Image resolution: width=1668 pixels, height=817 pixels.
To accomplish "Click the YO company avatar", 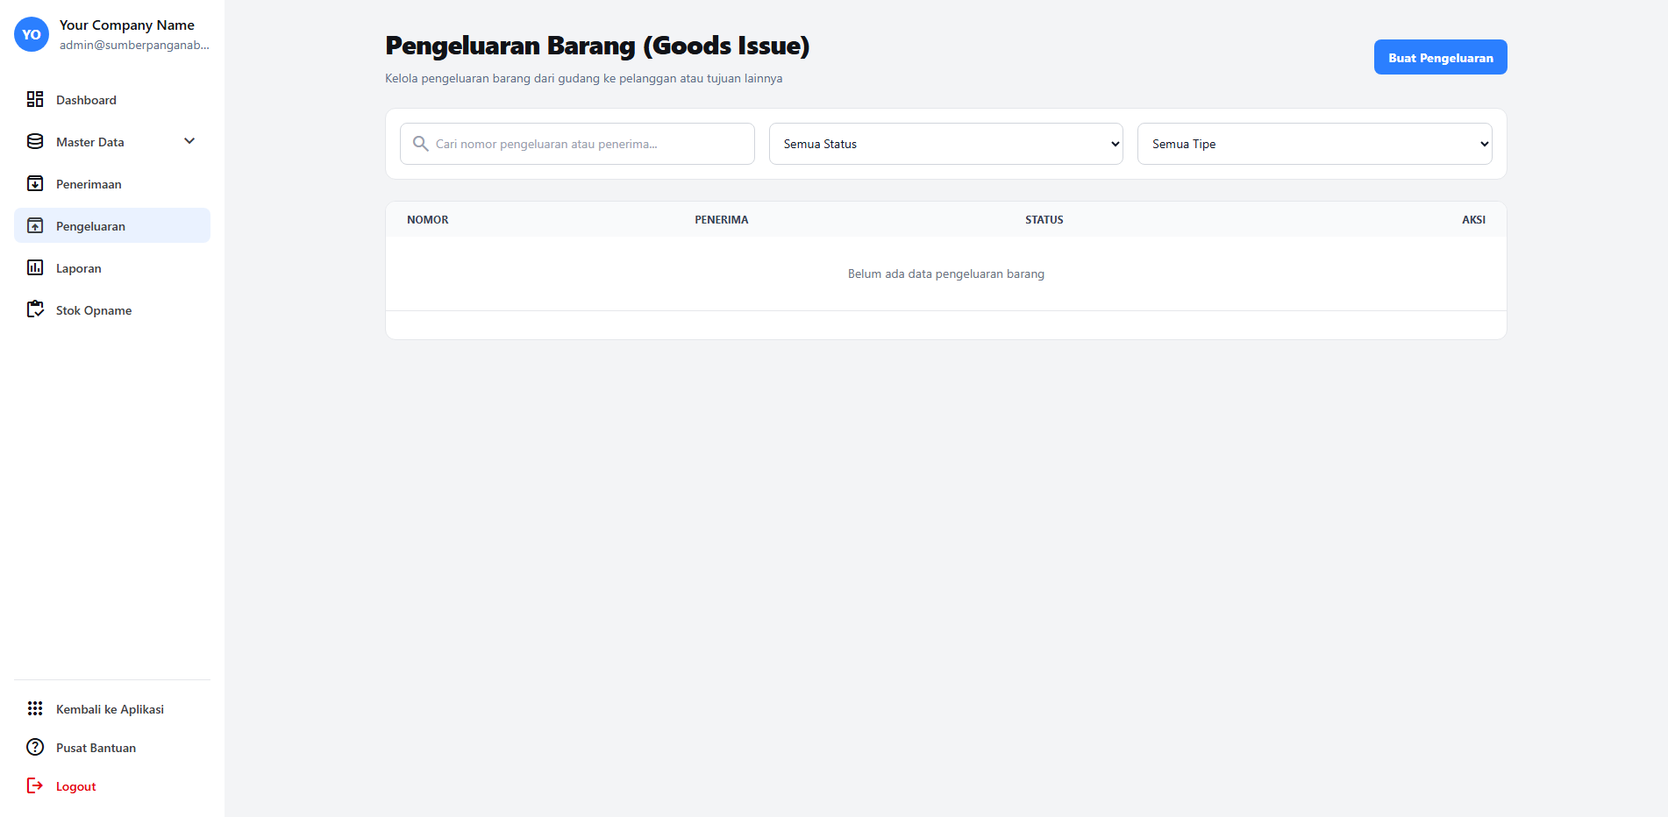I will [32, 34].
